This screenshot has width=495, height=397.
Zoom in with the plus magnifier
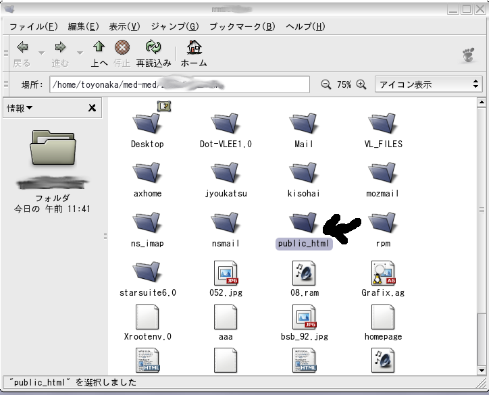[x=361, y=84]
